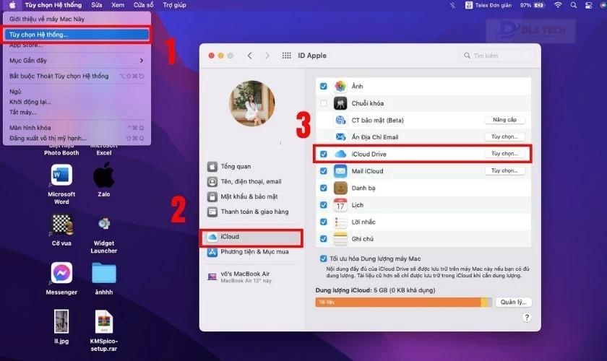Click the battery status icon
Viewport: 607px width, 361px height.
tap(539, 5)
